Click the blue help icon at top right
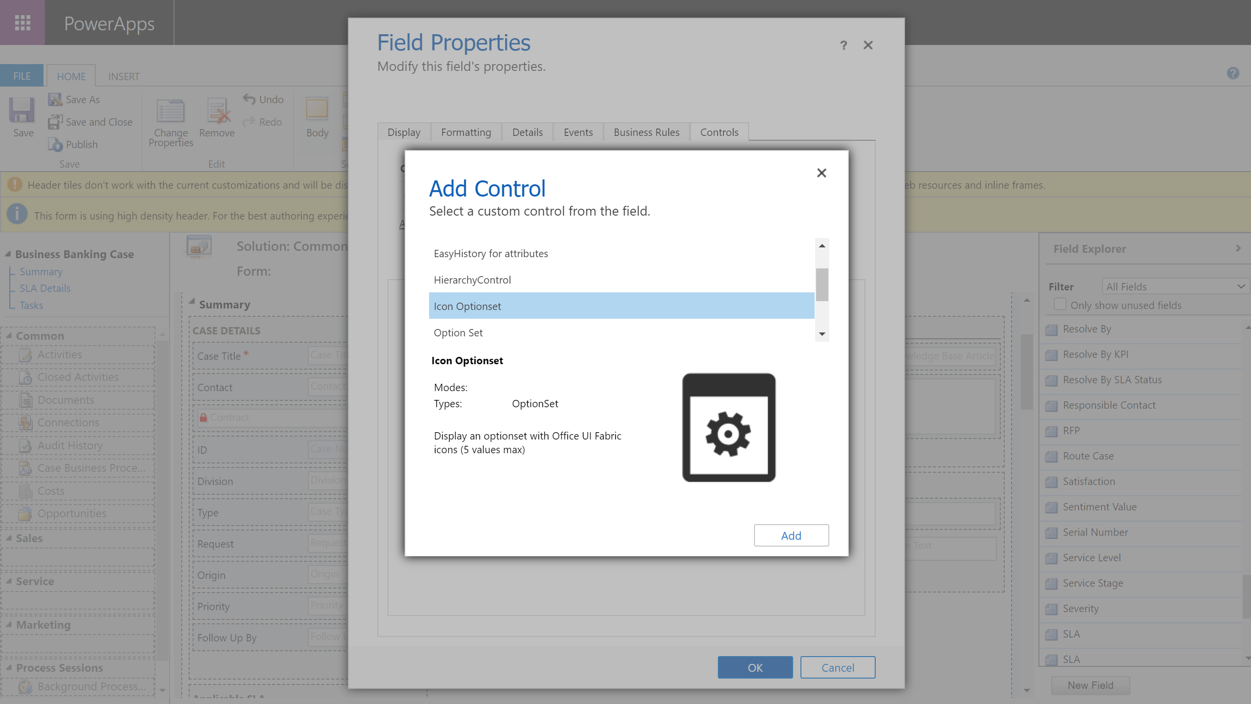1251x704 pixels. (x=1232, y=73)
